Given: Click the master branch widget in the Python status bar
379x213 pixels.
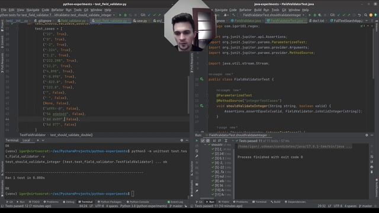Looking at the screenshot, I should click(176, 206).
